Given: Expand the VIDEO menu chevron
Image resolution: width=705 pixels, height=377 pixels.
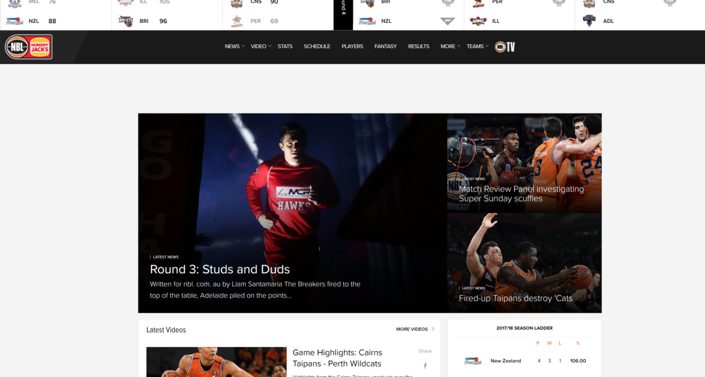Looking at the screenshot, I should pos(270,46).
